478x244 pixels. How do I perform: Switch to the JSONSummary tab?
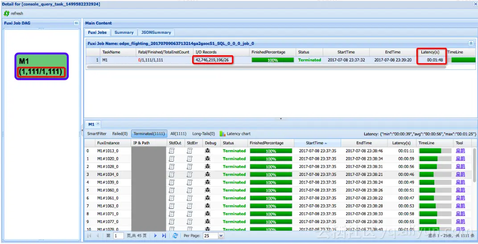pyautogui.click(x=156, y=32)
